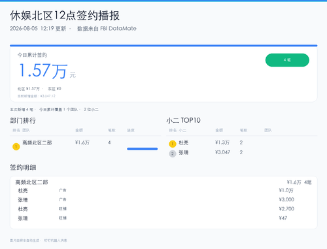Click the update time "2026-08-05 12:19 更新"
Screen dimensions: 327x249
[38, 29]
